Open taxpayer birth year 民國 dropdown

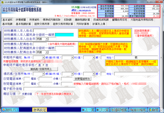46,39
